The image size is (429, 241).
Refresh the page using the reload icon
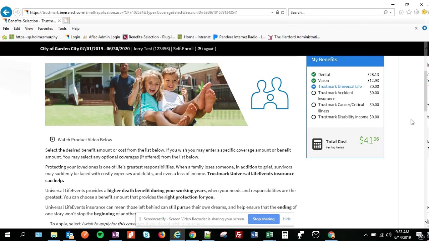tap(283, 12)
